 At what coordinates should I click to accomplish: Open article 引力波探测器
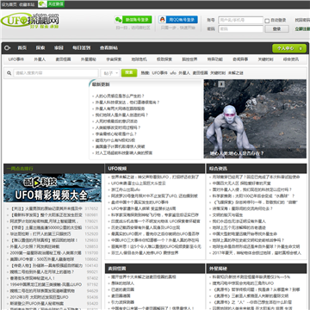click(x=122, y=302)
